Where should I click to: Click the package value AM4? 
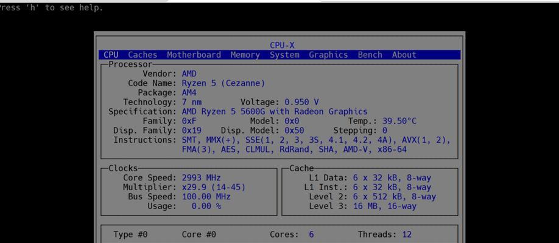(x=189, y=93)
